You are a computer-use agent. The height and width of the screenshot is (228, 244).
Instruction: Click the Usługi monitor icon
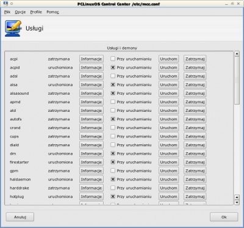pyautogui.click(x=13, y=28)
